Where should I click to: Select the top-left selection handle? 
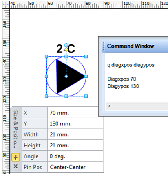tap(46, 57)
